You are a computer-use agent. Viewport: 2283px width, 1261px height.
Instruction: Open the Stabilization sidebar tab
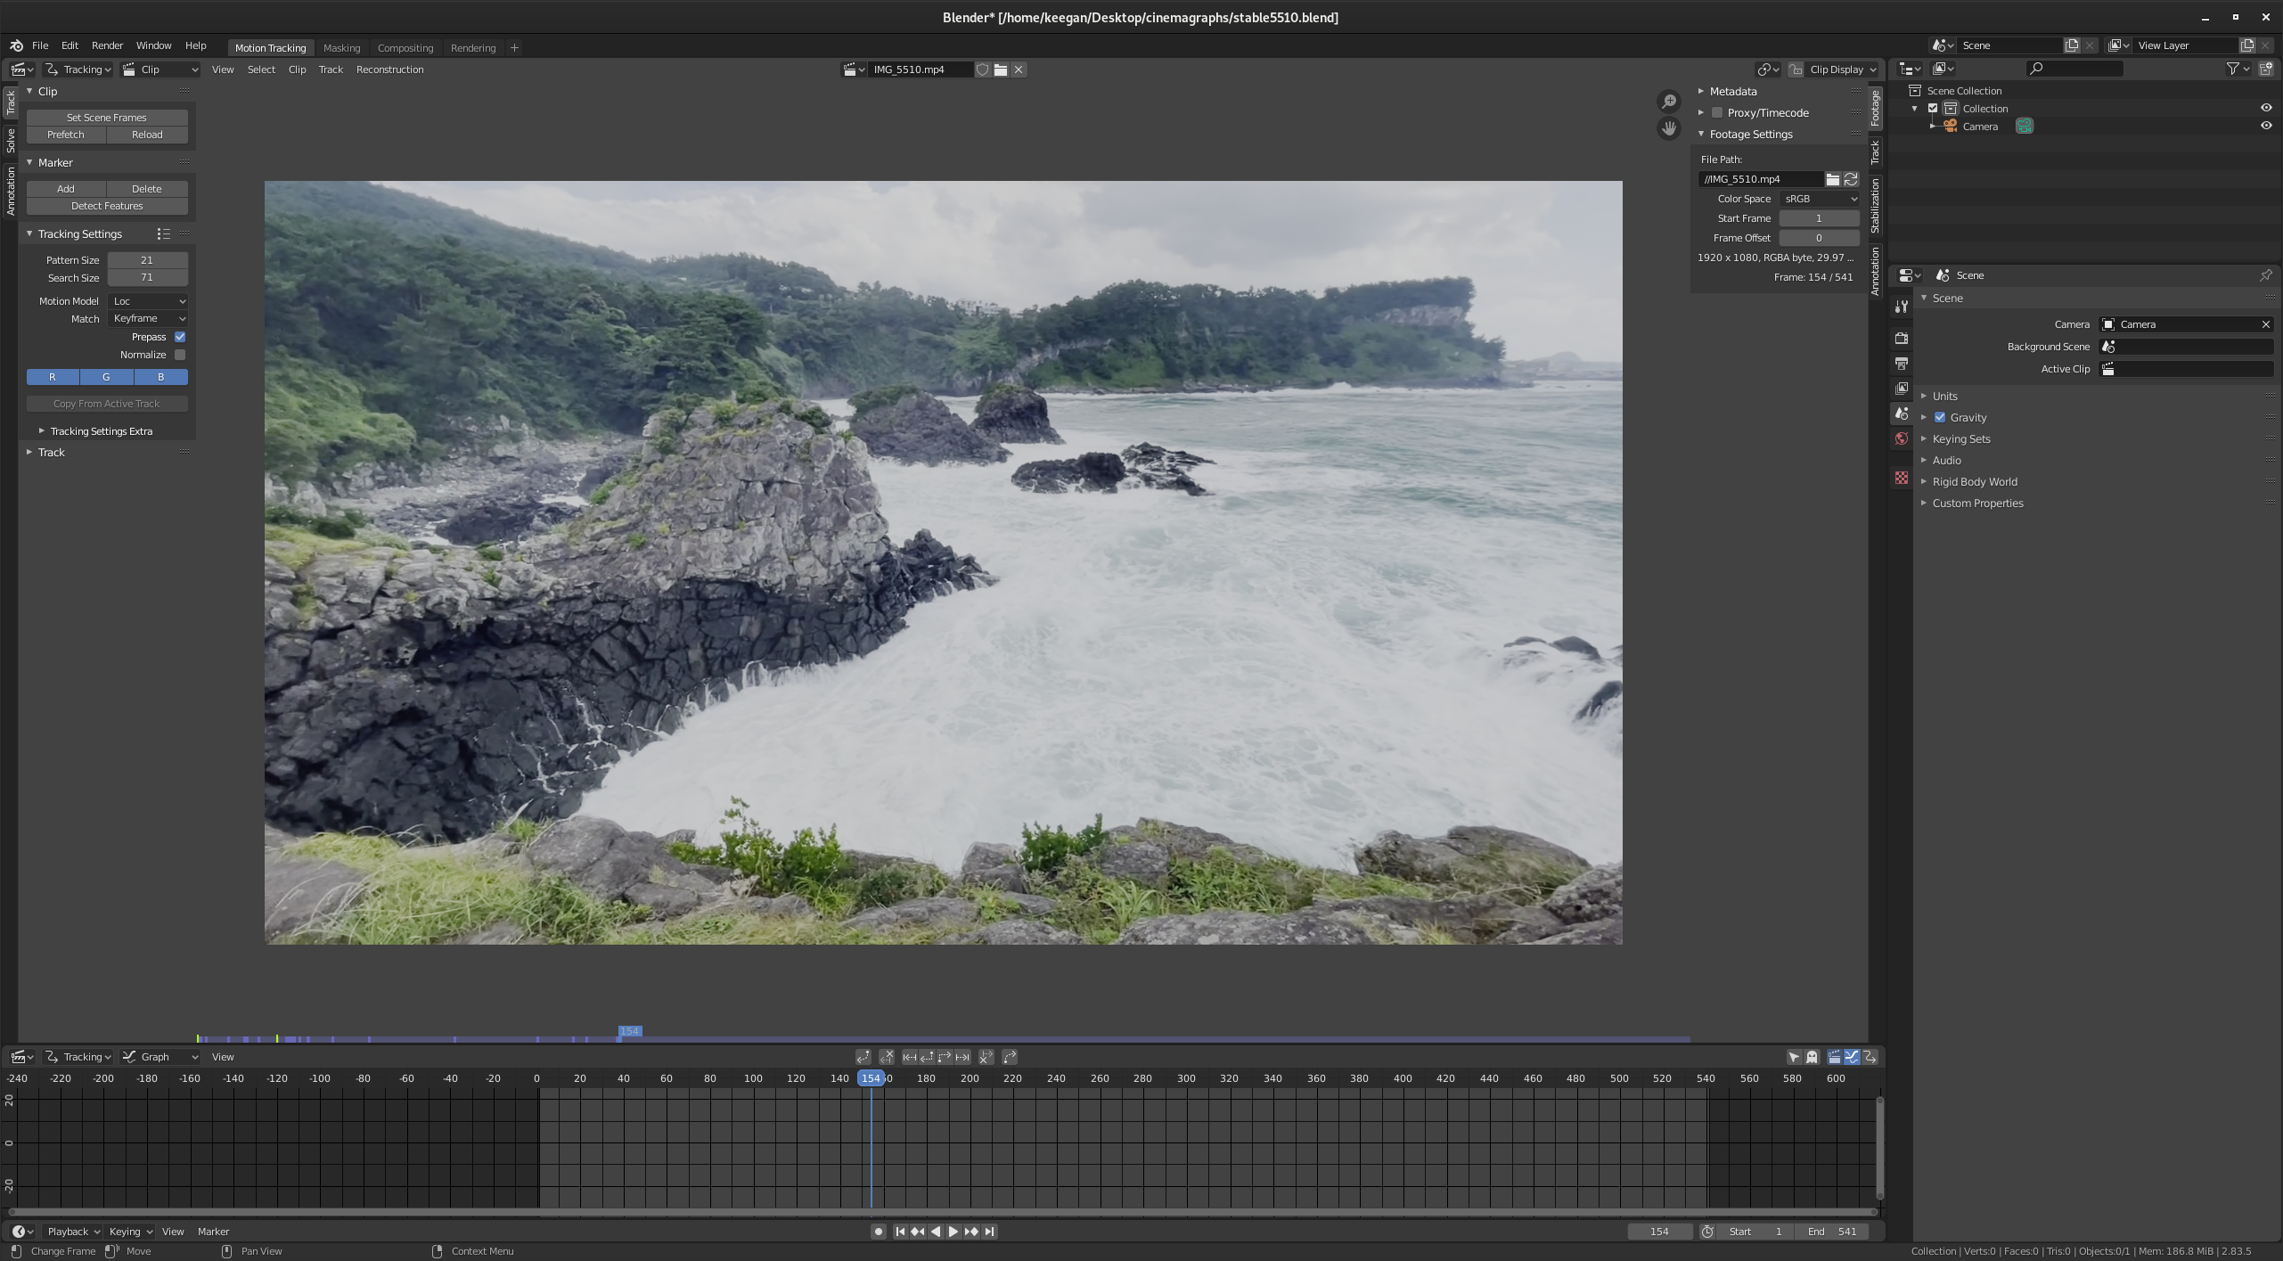(x=1875, y=206)
